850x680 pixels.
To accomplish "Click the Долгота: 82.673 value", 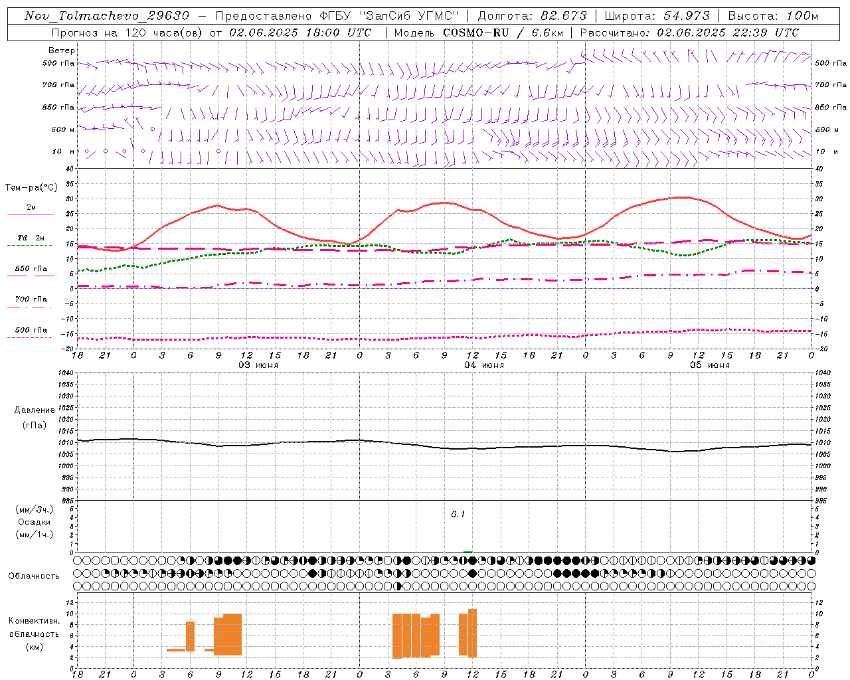I will pos(533,16).
